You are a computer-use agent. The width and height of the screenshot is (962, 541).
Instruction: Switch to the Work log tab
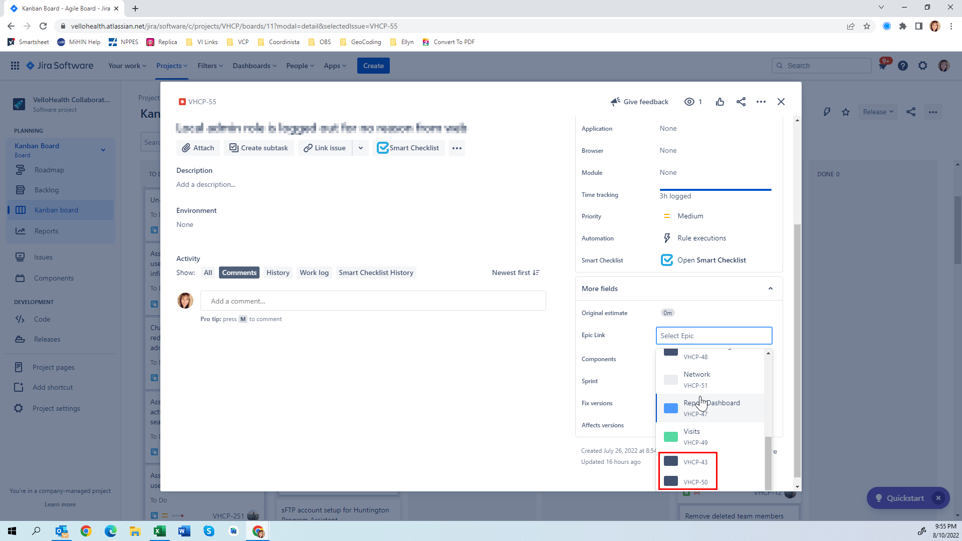coord(314,273)
